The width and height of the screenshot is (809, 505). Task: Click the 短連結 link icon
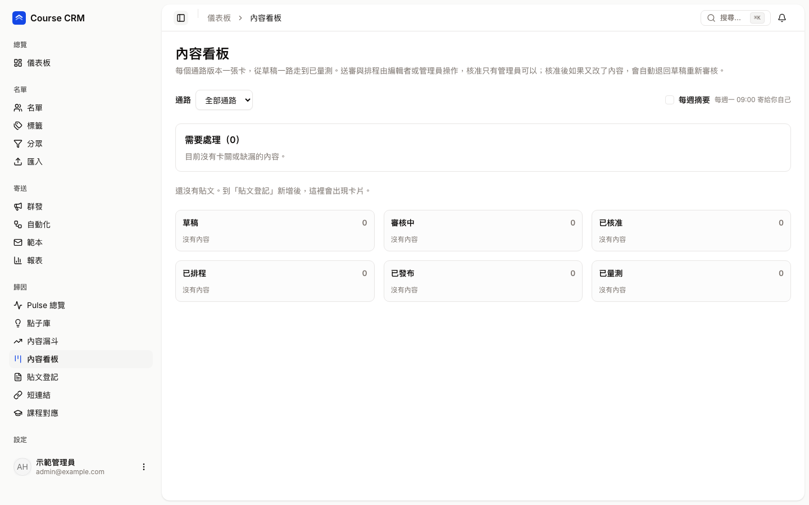18,395
